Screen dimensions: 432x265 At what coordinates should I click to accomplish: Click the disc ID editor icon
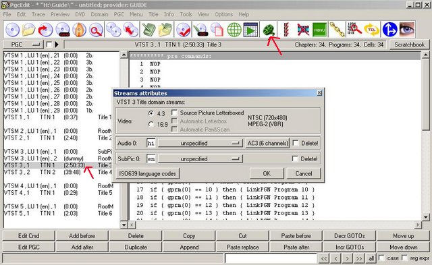(x=200, y=30)
